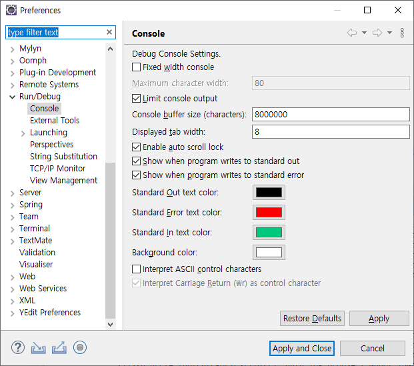The image size is (414, 366).
Task: Click the Displayed tab width field
Action: tap(331, 131)
